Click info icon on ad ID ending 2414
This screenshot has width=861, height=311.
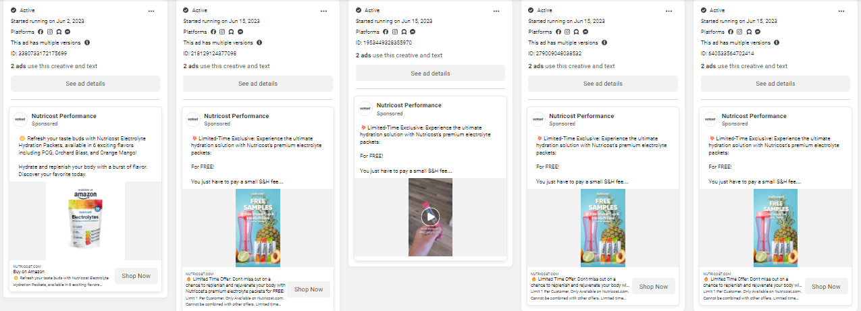(777, 43)
